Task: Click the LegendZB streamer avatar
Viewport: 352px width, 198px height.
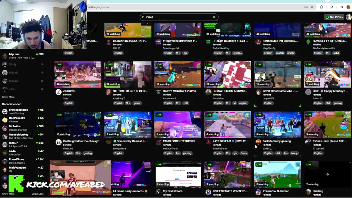Action: click(258, 92)
